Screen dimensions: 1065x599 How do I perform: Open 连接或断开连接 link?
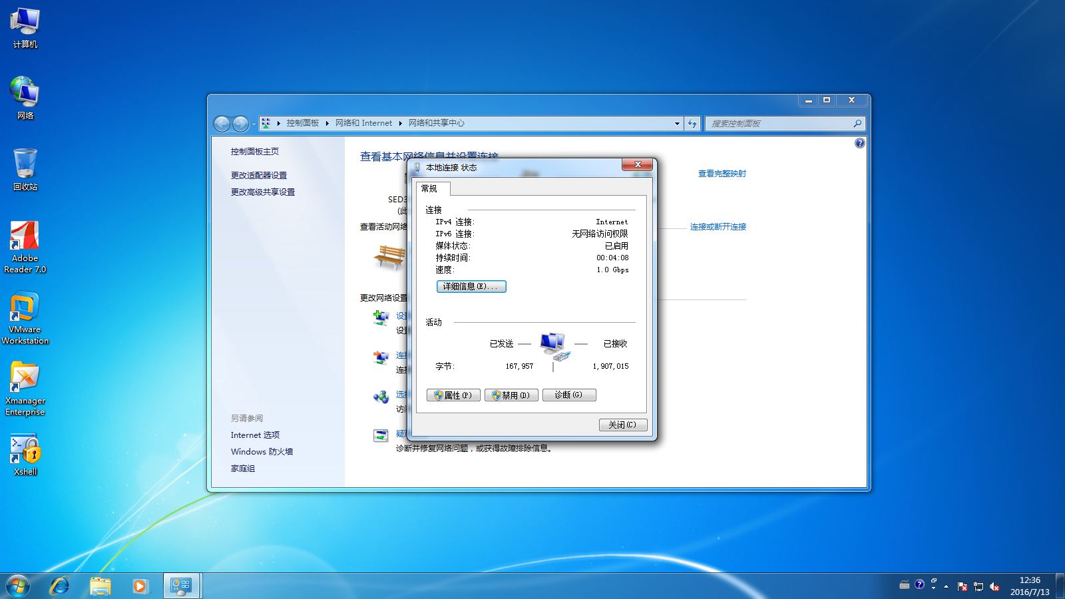(718, 227)
